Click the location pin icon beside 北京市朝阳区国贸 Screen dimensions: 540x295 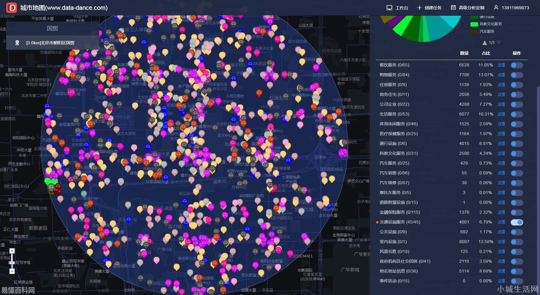click(17, 43)
